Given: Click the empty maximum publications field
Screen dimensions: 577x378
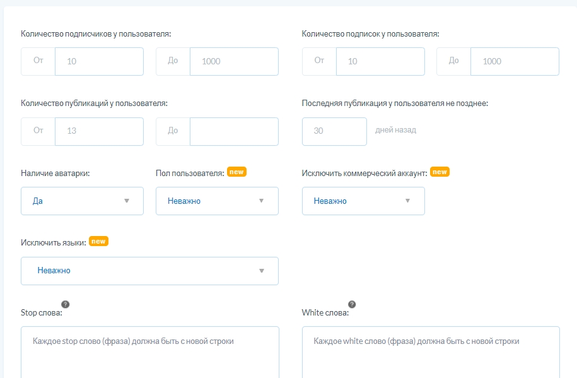Looking at the screenshot, I should [234, 131].
